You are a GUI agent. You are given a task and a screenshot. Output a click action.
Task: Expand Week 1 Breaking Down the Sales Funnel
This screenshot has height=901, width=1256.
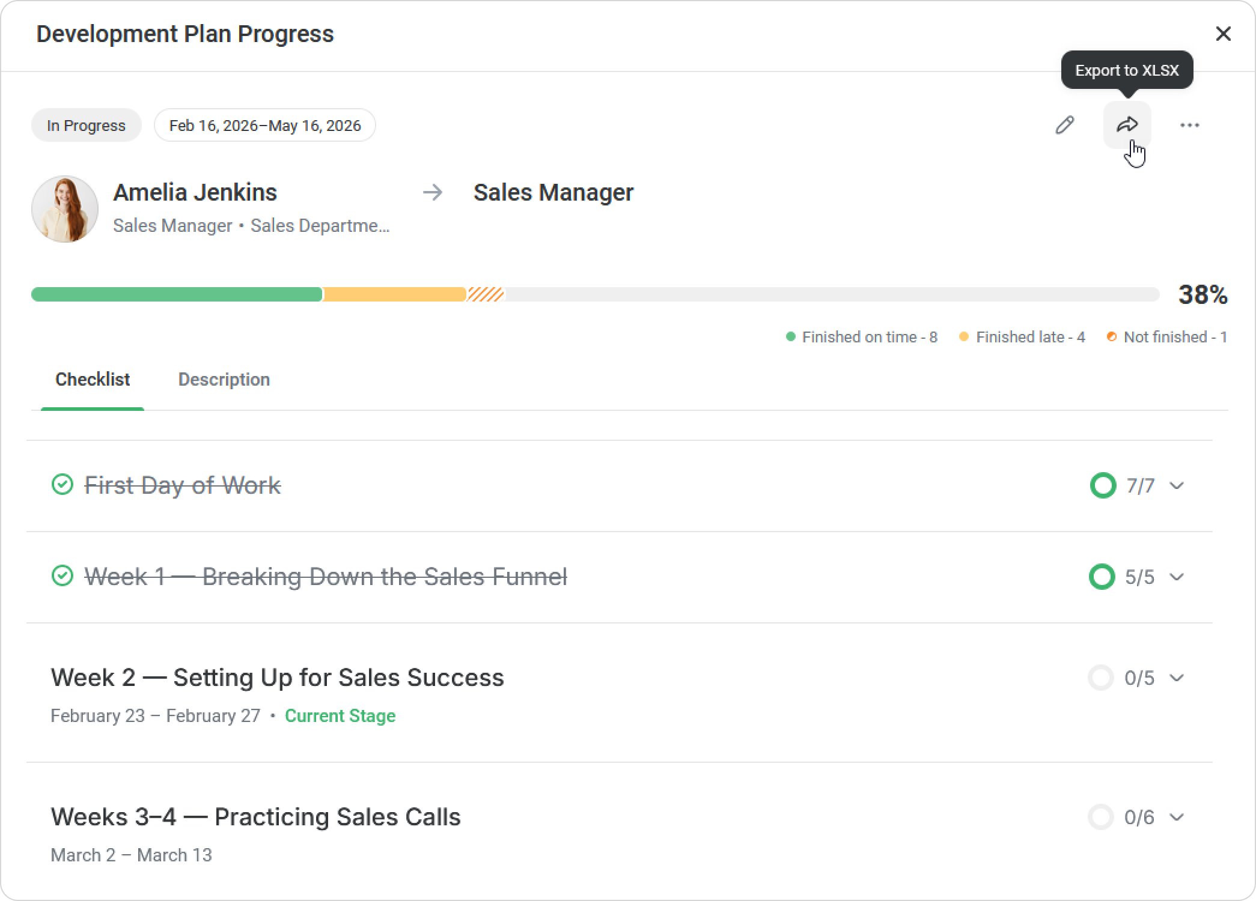pyautogui.click(x=1177, y=577)
